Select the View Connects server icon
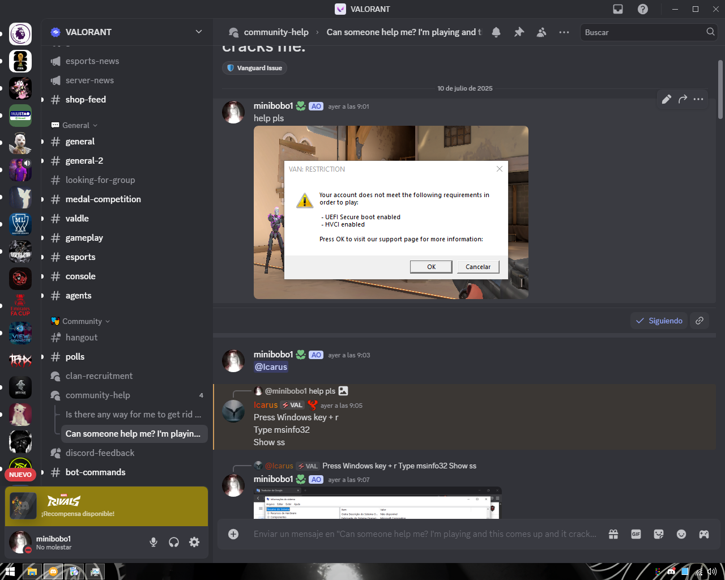725x580 pixels. 20,333
